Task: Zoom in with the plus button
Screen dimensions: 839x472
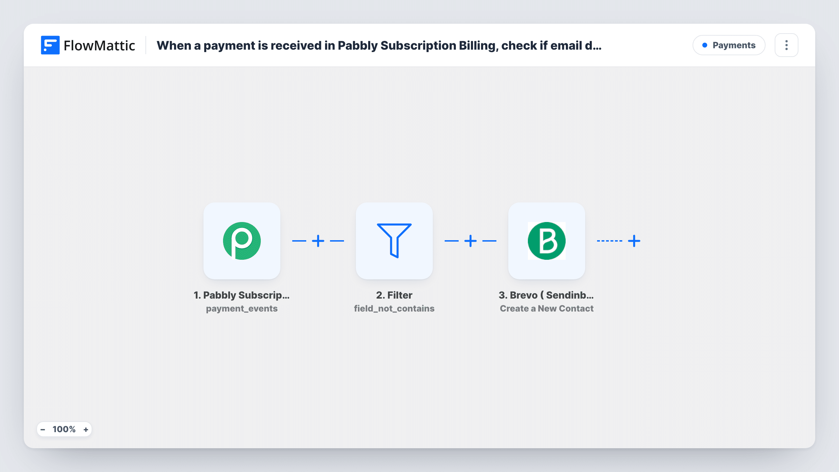Action: click(86, 429)
